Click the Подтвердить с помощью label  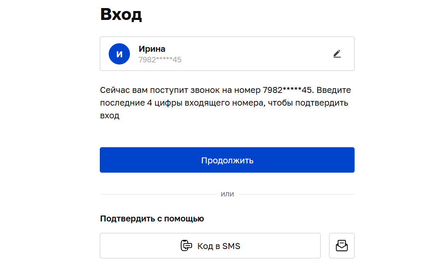(151, 218)
